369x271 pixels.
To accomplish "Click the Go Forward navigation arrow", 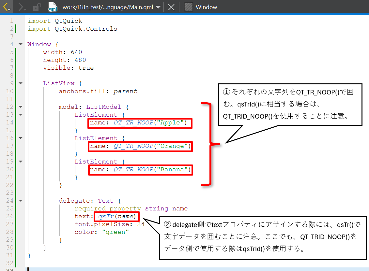I will point(22,7).
